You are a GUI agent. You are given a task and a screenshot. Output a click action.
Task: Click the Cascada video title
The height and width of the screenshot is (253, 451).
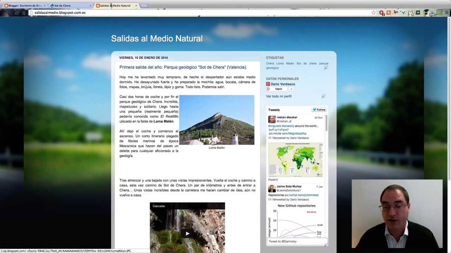(x=159, y=206)
